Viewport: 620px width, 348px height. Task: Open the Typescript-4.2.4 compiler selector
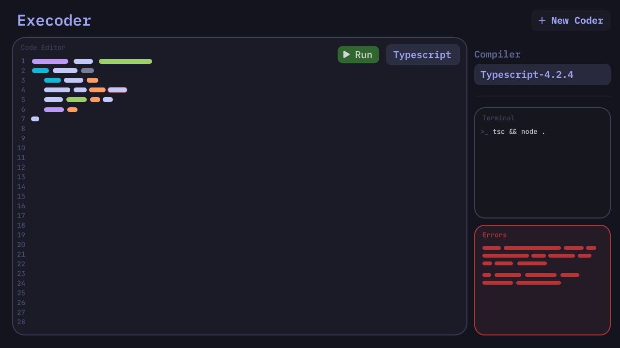(x=542, y=74)
